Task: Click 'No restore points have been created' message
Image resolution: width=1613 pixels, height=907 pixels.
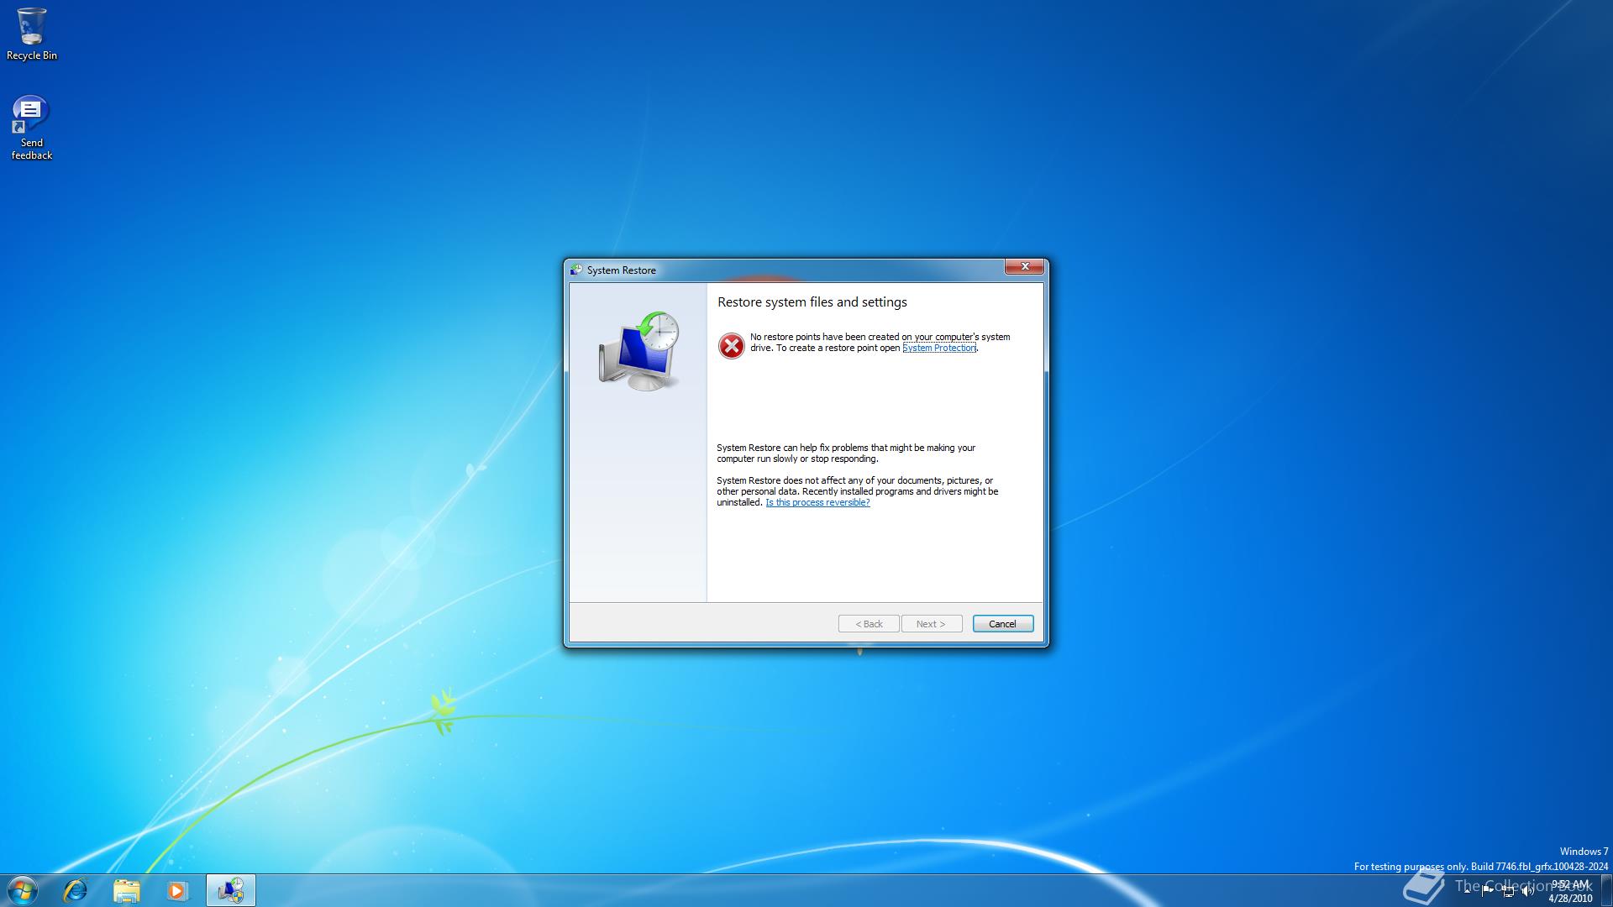Action: [880, 343]
